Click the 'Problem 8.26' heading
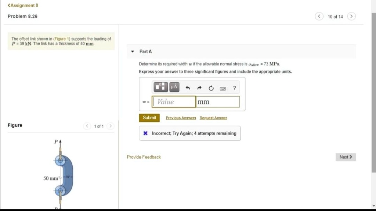 (22, 16)
